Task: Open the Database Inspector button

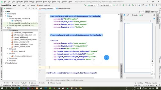Action: (x=55, y=83)
